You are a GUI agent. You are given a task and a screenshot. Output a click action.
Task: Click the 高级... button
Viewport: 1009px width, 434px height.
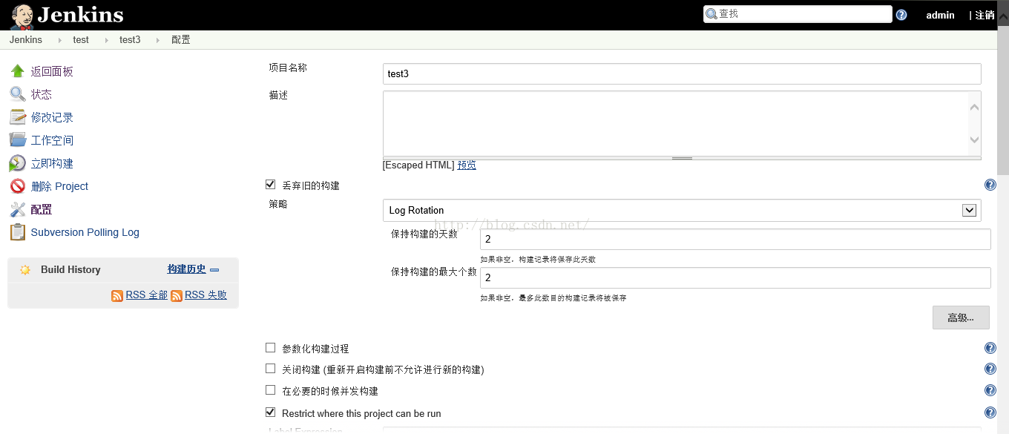point(961,318)
